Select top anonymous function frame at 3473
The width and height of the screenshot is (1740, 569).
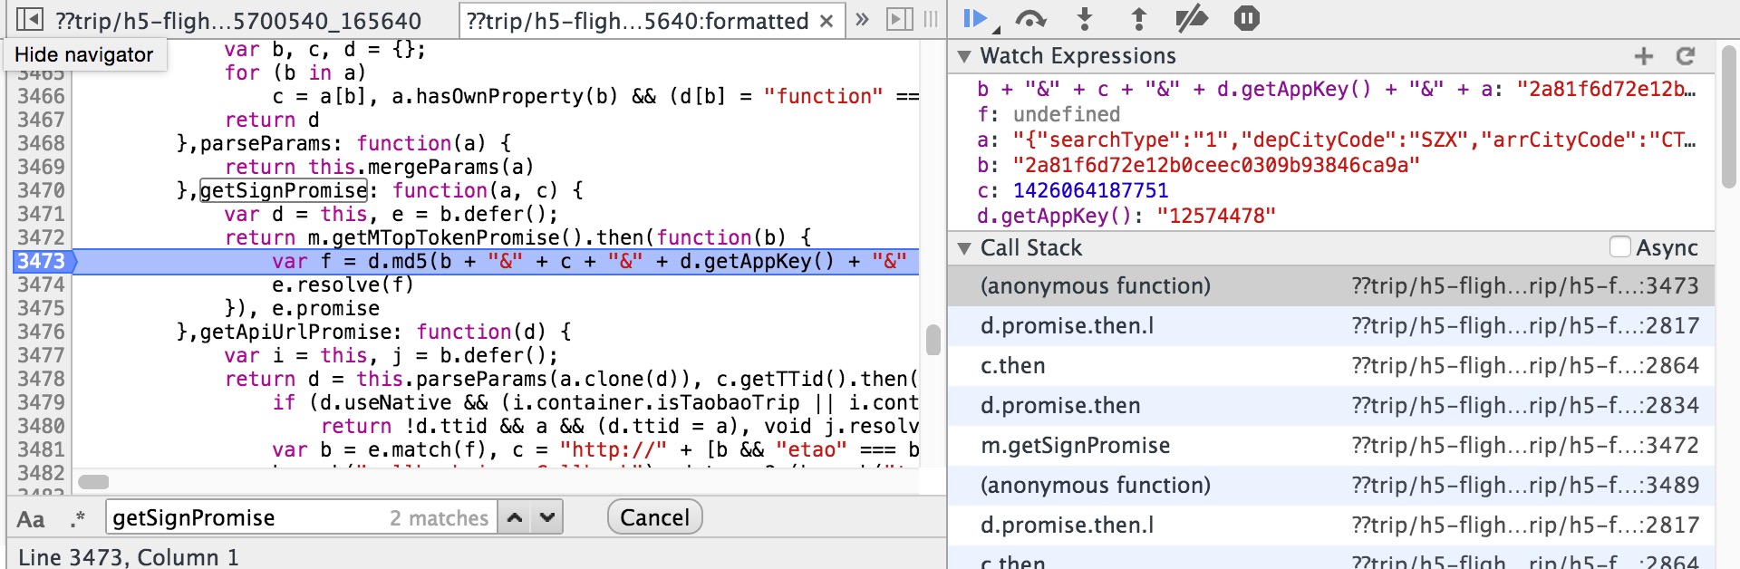1331,286
